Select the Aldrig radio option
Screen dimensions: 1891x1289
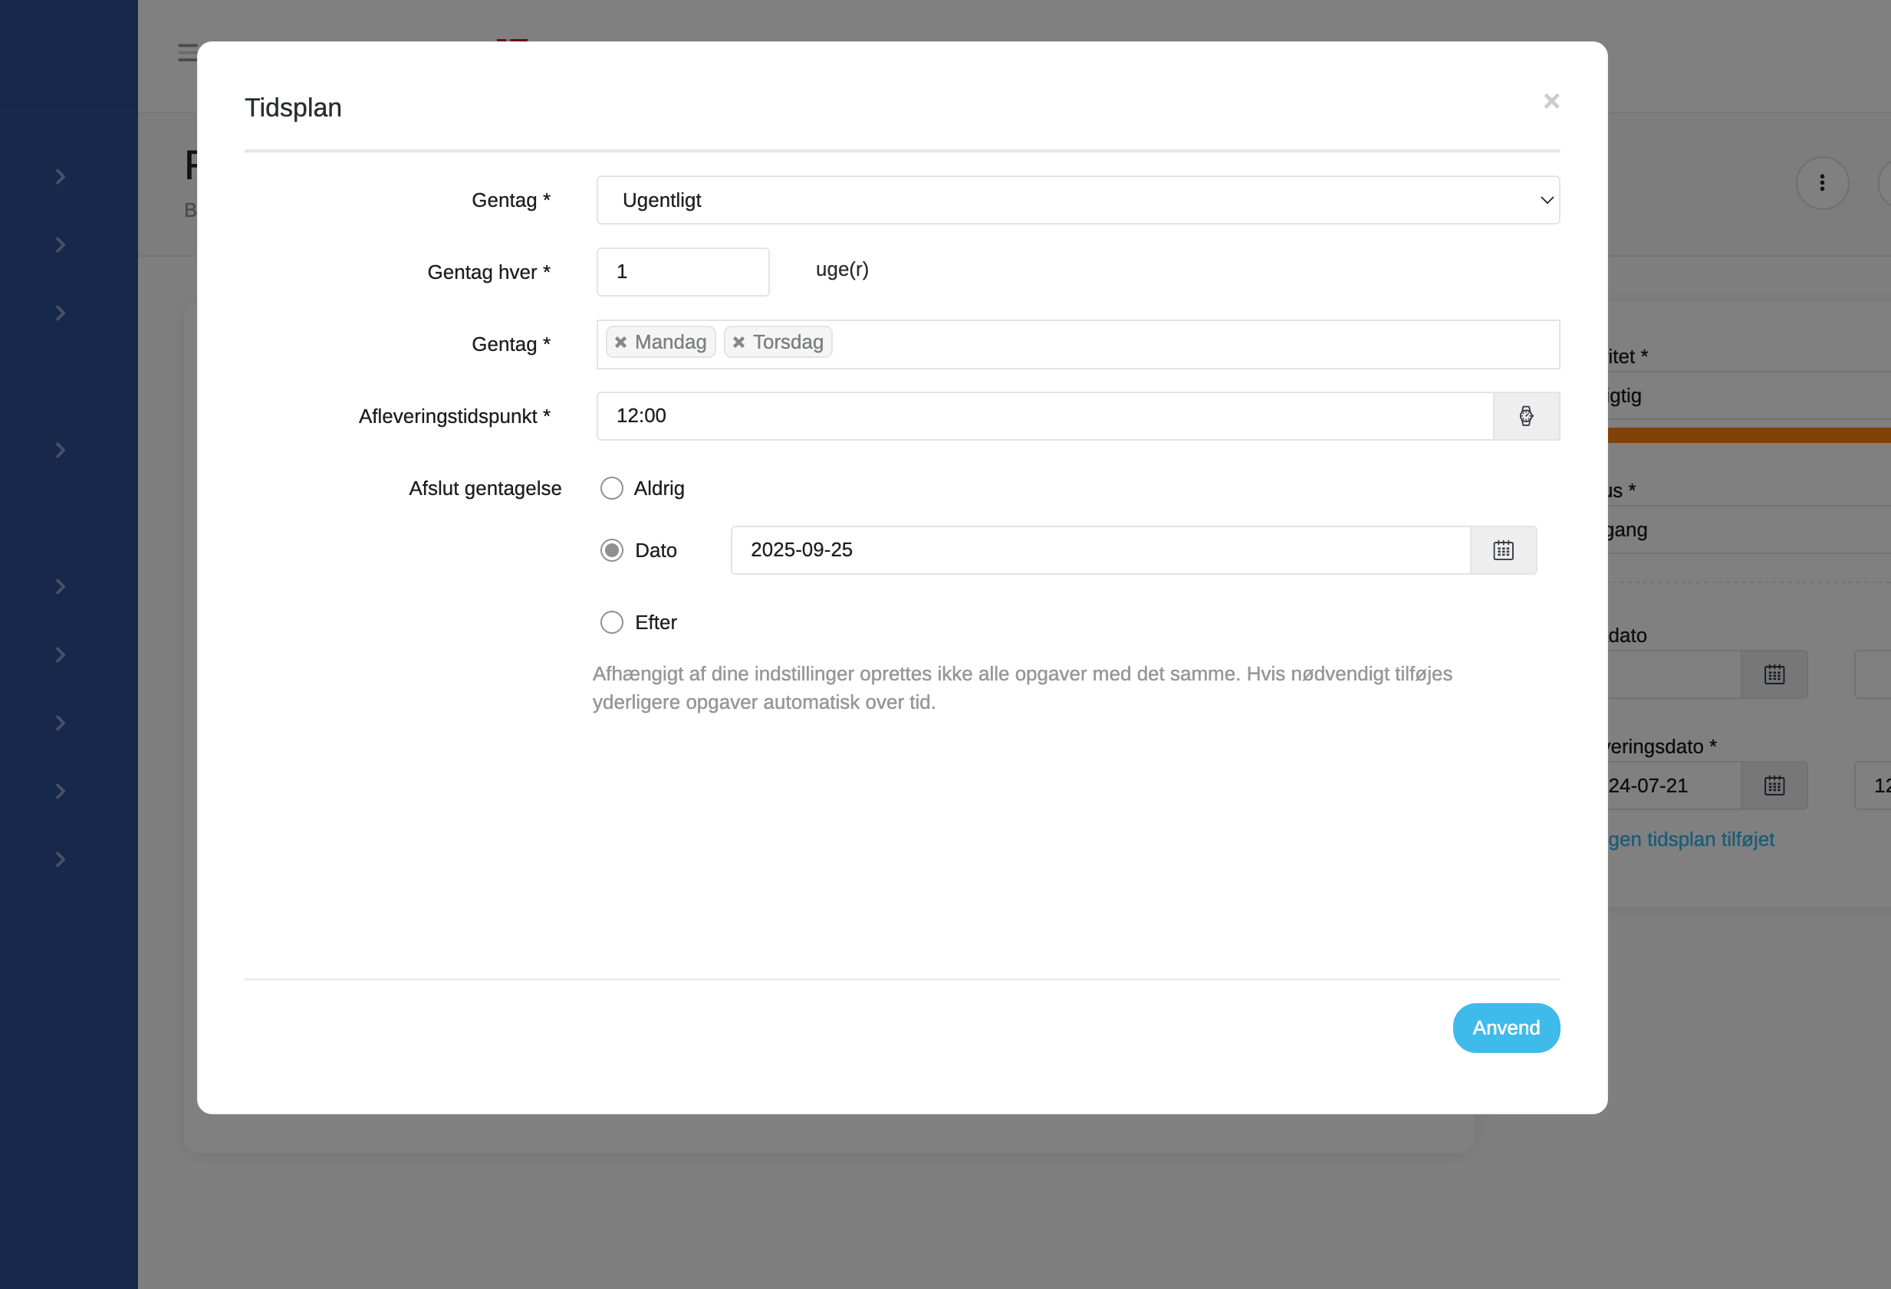coord(612,488)
